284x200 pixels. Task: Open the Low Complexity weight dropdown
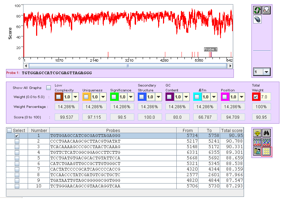pyautogui.click(x=76, y=97)
